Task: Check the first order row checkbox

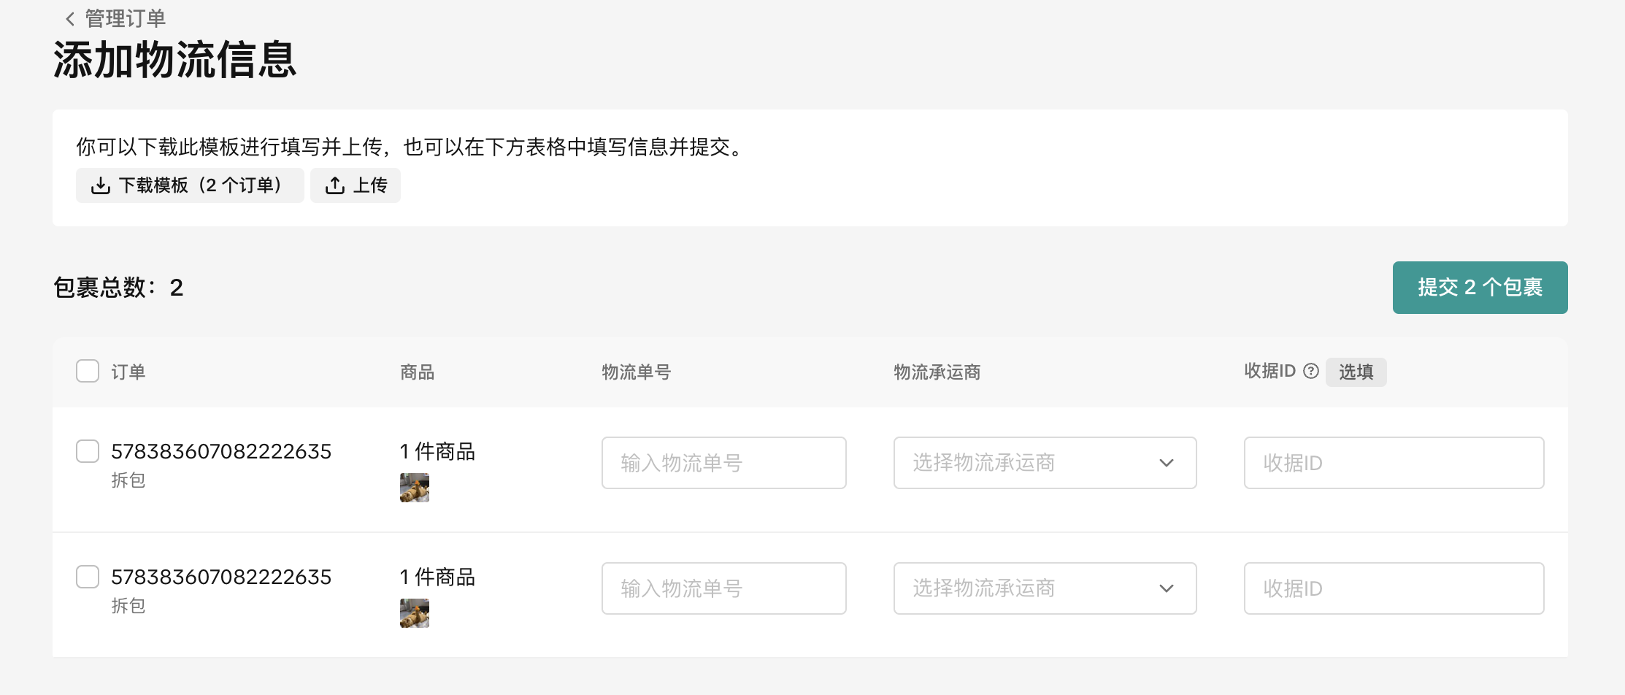Action: pos(88,451)
